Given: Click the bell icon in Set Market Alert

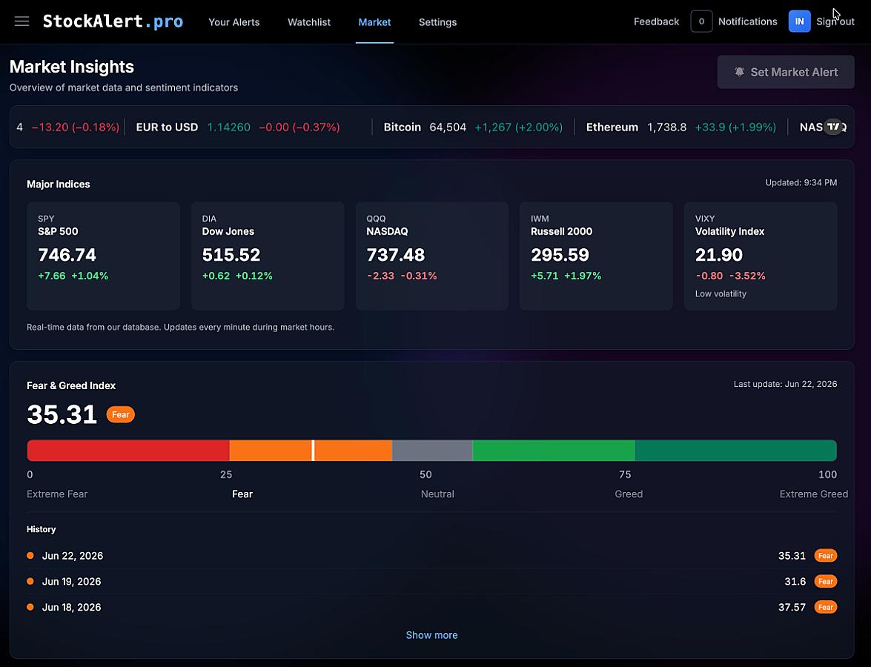Looking at the screenshot, I should [x=739, y=72].
